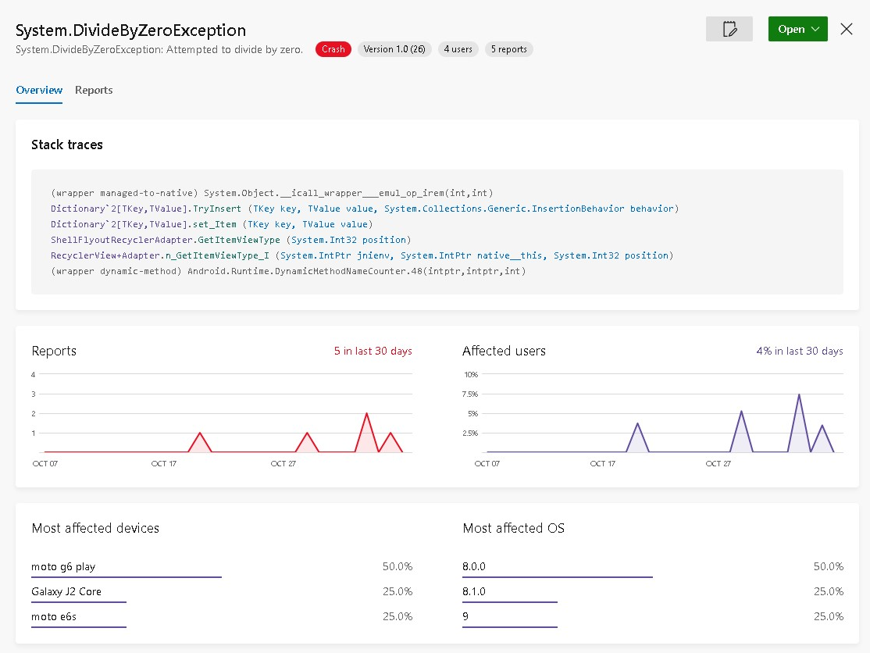Click the progress bar under 8.1.0
The height and width of the screenshot is (653, 870).
pos(509,602)
